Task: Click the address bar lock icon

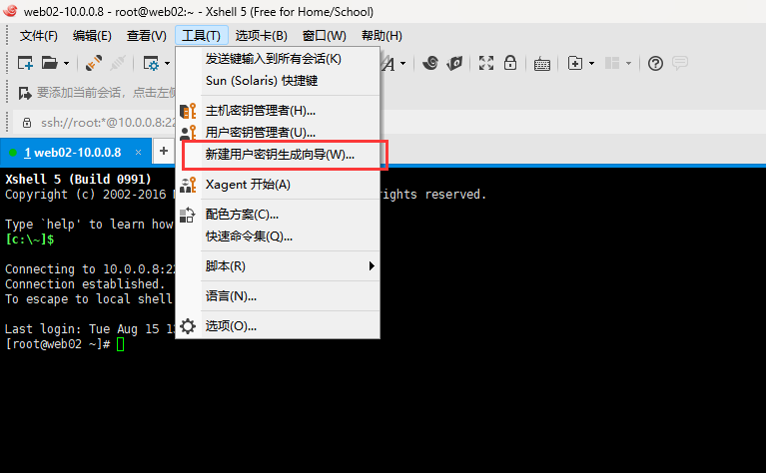Action: (27, 123)
